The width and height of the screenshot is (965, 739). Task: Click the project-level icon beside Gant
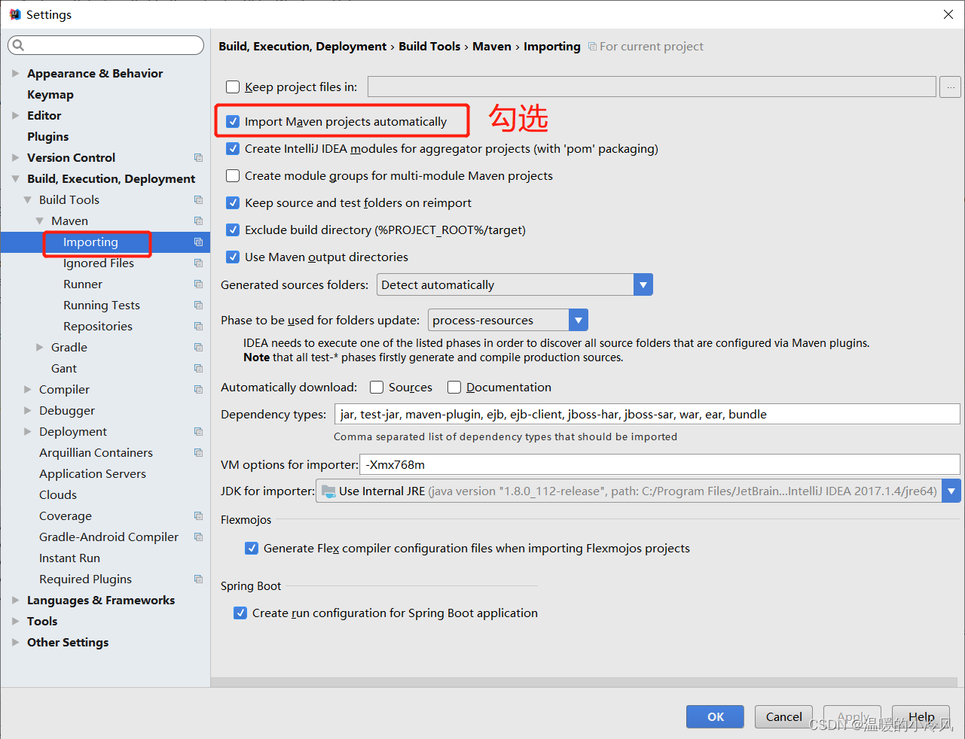pyautogui.click(x=198, y=368)
